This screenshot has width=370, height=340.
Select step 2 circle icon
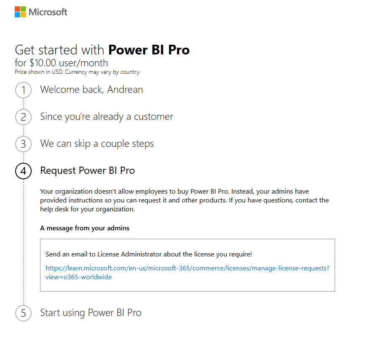coord(23,117)
